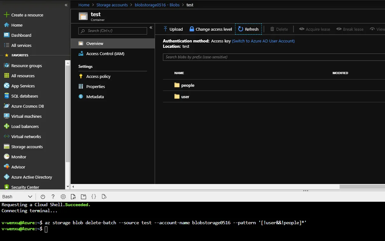The width and height of the screenshot is (385, 241).
Task: Open Advisor icon in sidebar
Action: (x=6, y=167)
